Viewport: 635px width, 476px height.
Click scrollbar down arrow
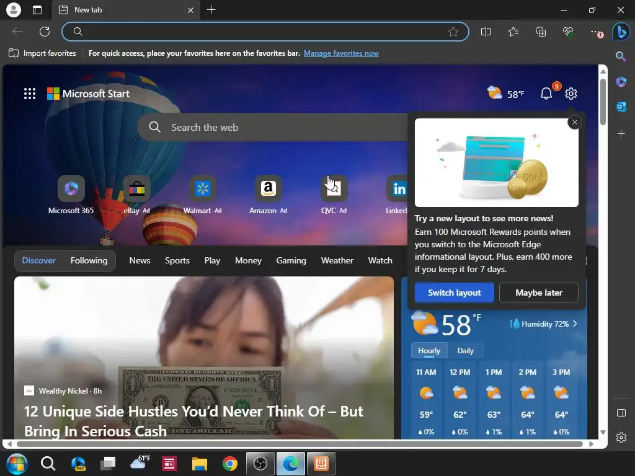coord(603,432)
